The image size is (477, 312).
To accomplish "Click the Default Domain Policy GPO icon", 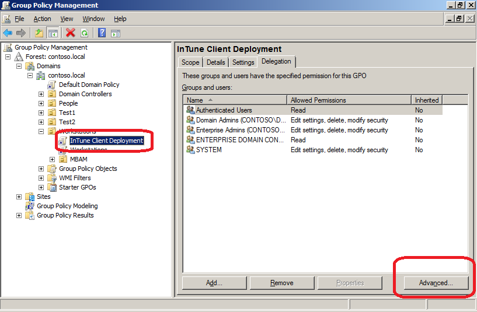I will coord(52,85).
